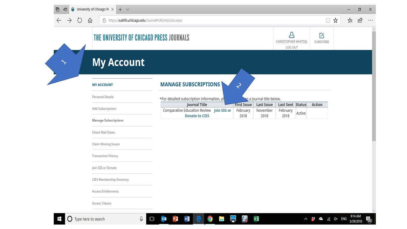This screenshot has width=407, height=229.
Task: Open the browser settings ellipsis menu
Action: point(370,20)
